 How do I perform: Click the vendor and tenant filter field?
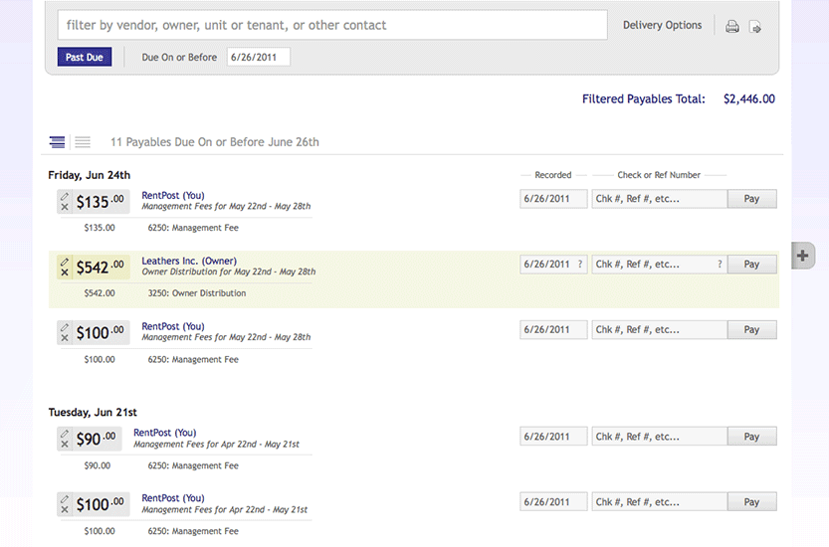332,25
